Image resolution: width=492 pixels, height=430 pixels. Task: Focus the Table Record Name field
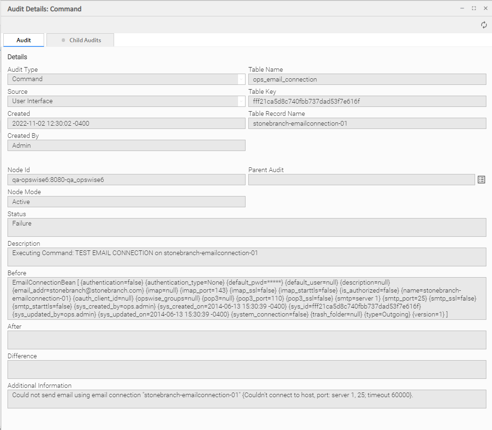[x=367, y=123]
